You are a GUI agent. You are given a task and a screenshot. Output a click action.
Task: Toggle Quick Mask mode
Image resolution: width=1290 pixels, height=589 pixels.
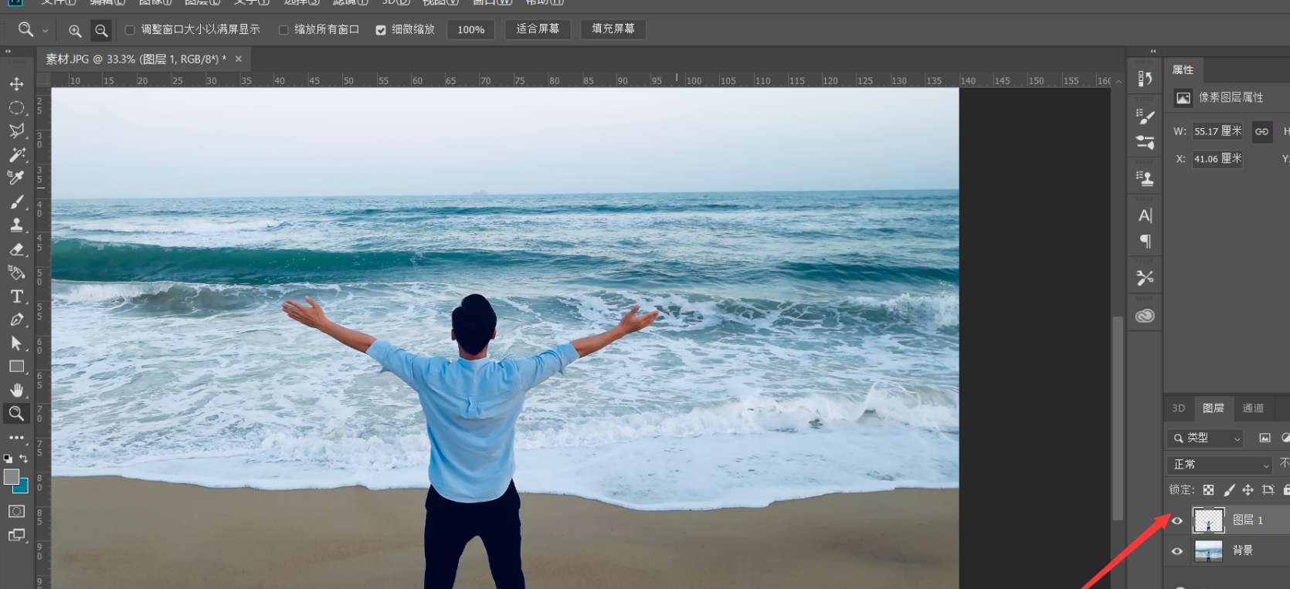[x=16, y=511]
